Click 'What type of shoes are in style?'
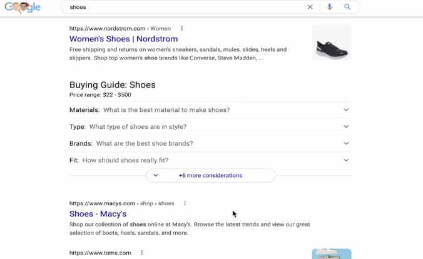The width and height of the screenshot is (423, 259). [x=138, y=126]
